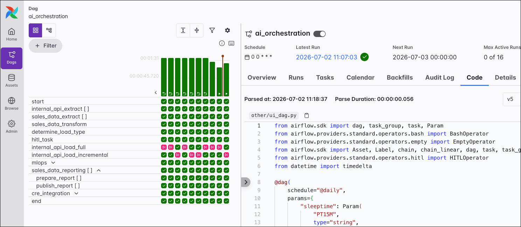Open latest run link 2026-07-02 11:07:03
Screen dimensions: 521x227
[326, 57]
